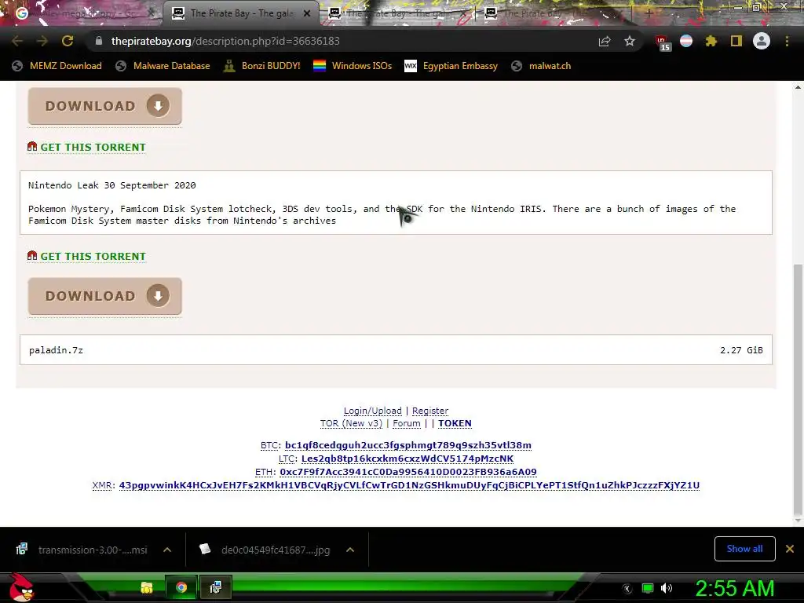Click the browser forward arrow
This screenshot has height=603, width=804.
(42, 41)
